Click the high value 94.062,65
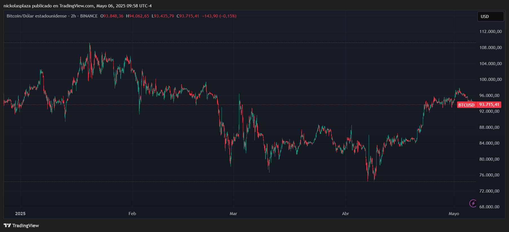Screen dimensions: 509x232 pyautogui.click(x=139, y=16)
